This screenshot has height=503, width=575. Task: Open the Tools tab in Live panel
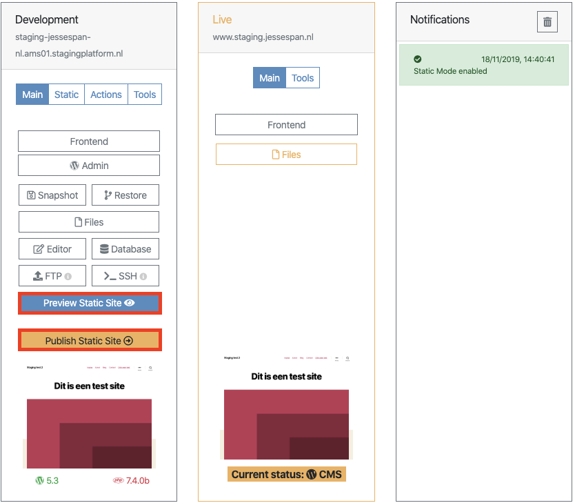click(x=303, y=78)
